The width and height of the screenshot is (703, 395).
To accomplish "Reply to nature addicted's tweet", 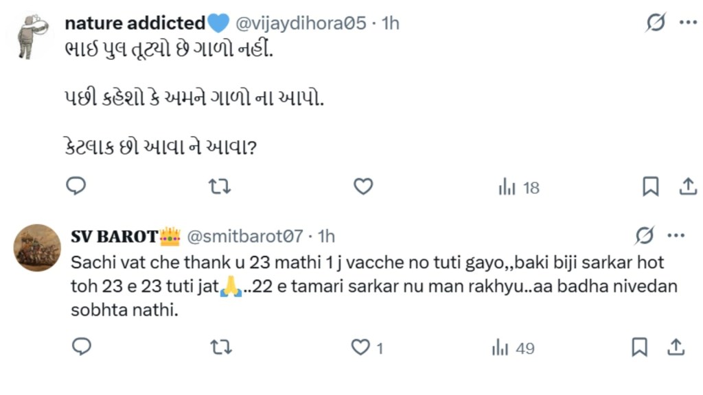I will (x=76, y=187).
